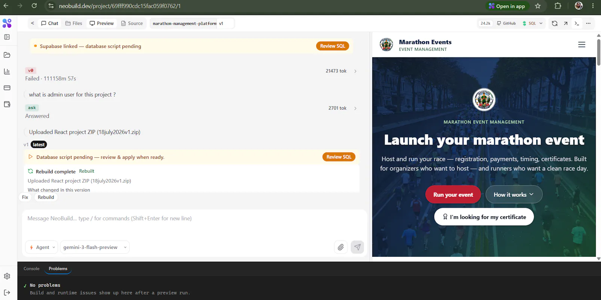This screenshot has width=601, height=300.
Task: Click the Rebuild button
Action: (x=46, y=197)
